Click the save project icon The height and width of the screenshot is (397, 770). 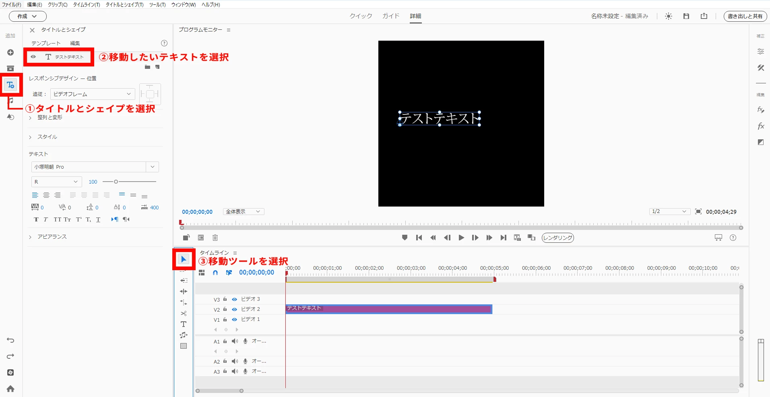click(686, 16)
